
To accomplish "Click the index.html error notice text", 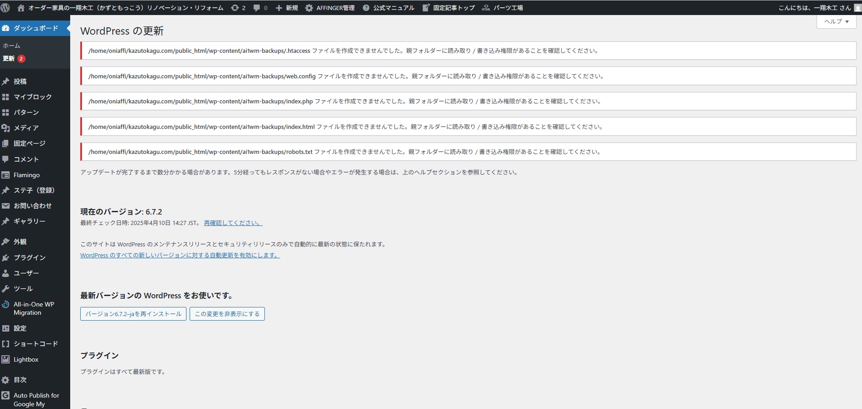I will click(346, 127).
